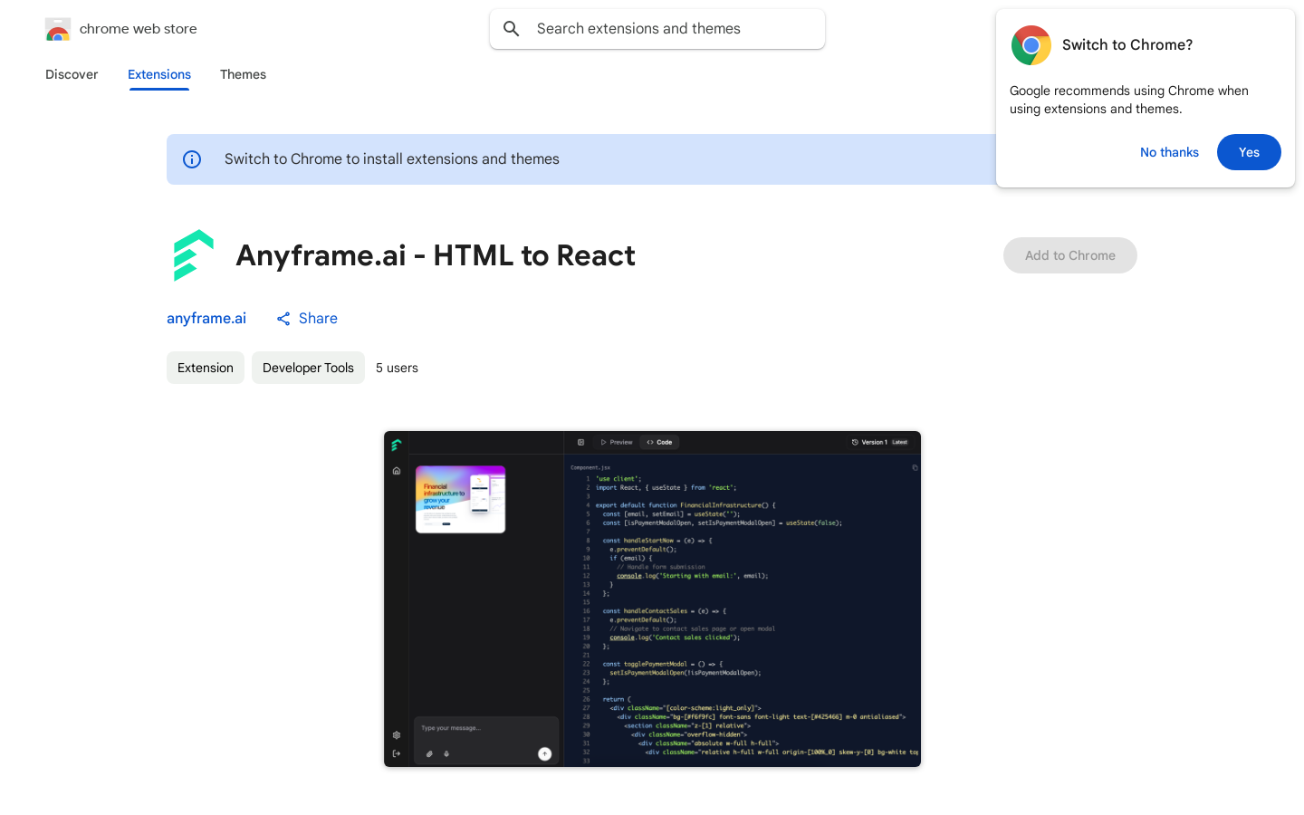Click the Anyframe.ai green logo icon
Screen dimensions: 1304x815
click(193, 255)
